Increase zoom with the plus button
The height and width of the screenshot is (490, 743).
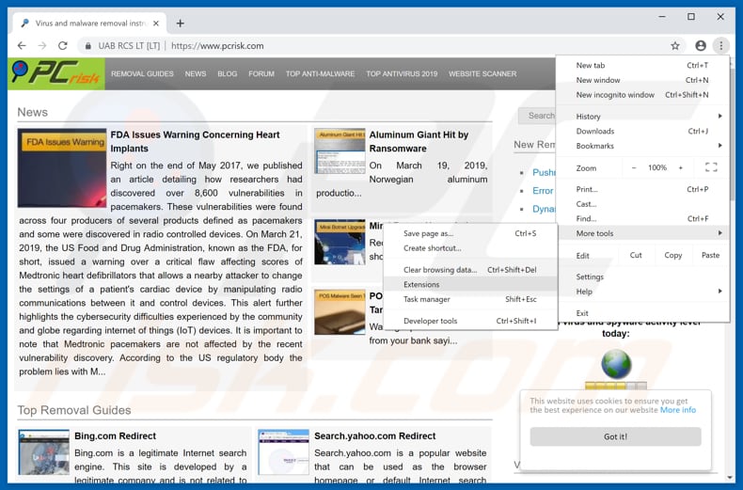pos(681,167)
